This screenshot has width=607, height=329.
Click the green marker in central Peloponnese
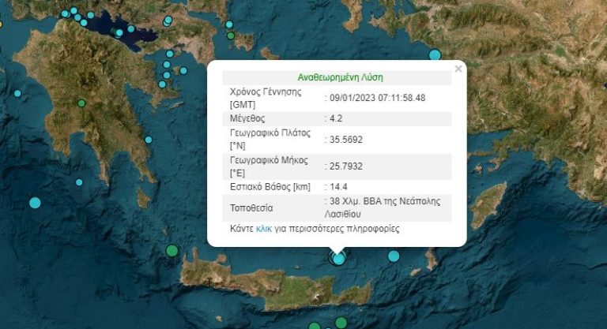[x=81, y=103]
